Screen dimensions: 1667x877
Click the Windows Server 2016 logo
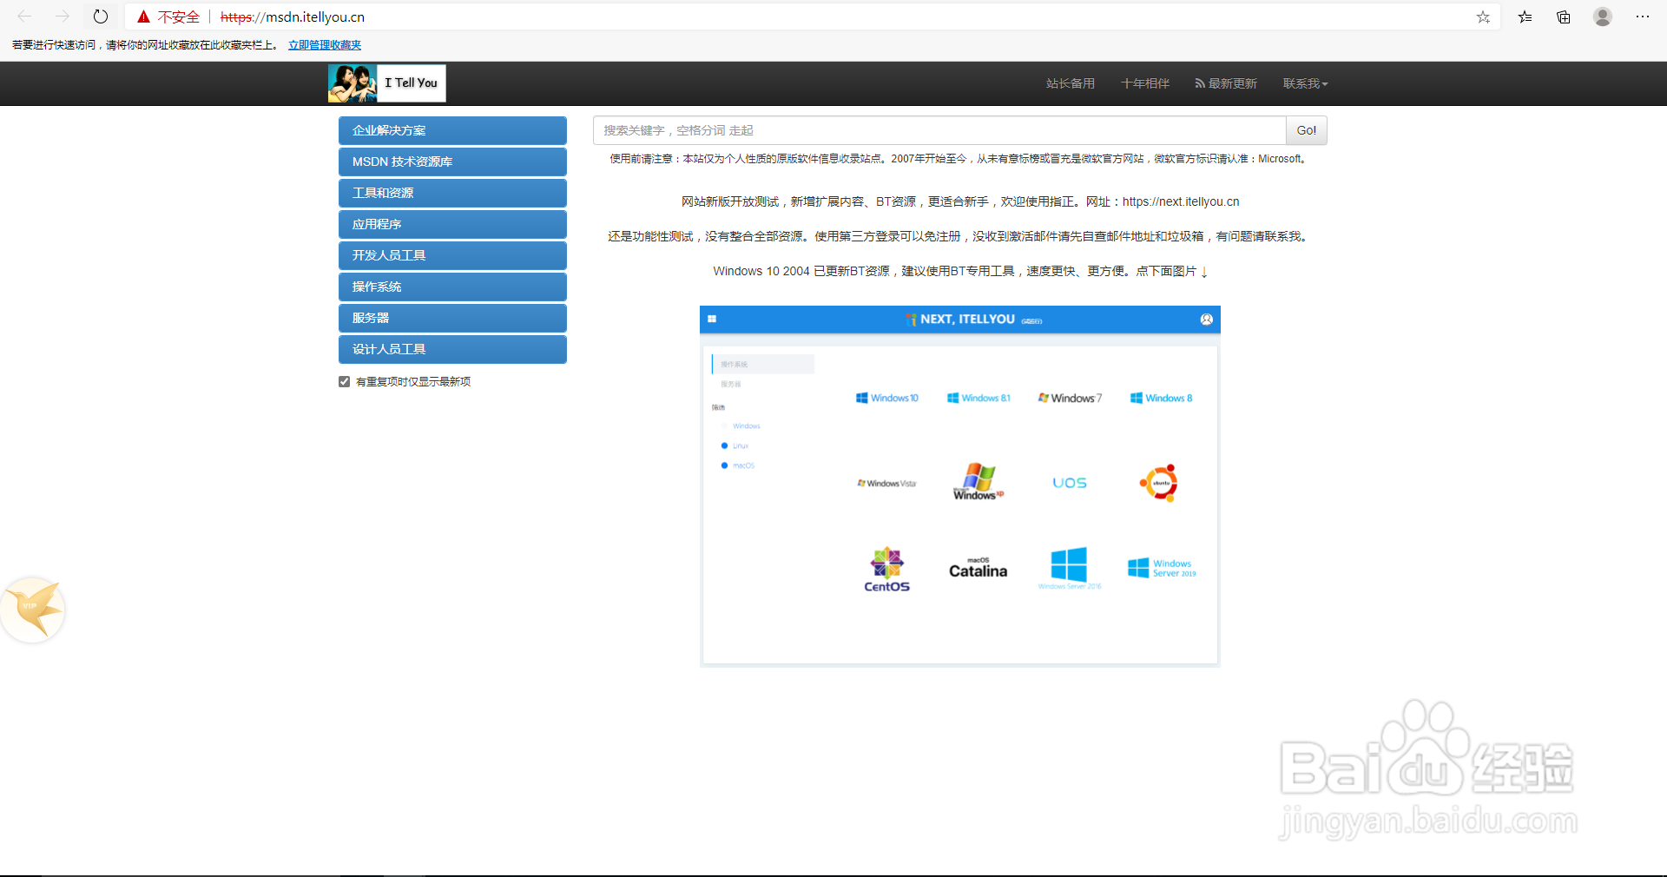tap(1070, 568)
